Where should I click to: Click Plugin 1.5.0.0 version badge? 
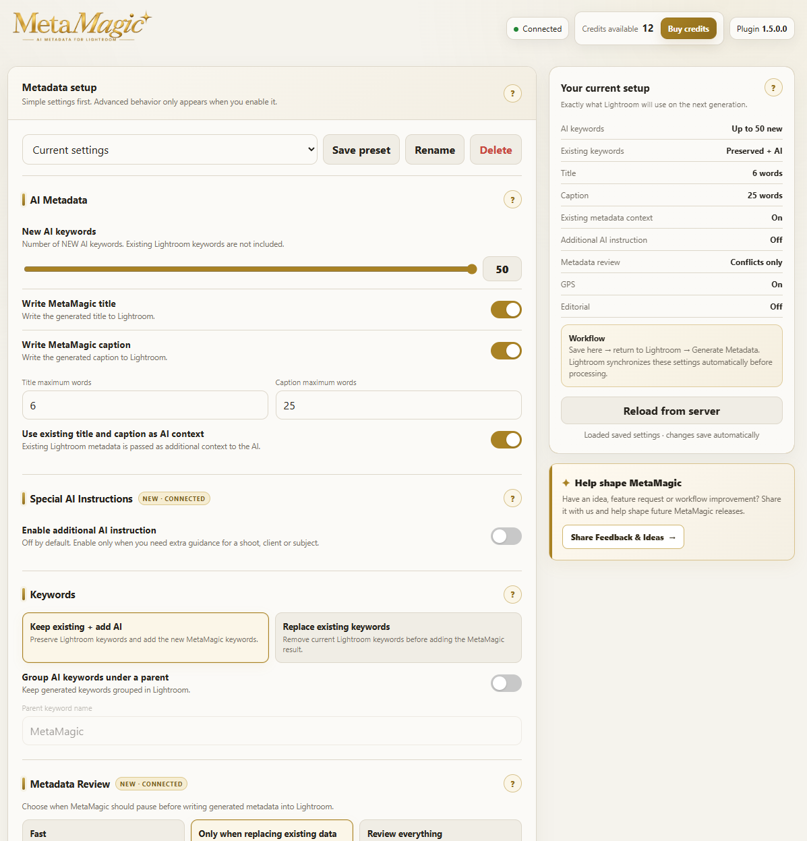point(762,29)
